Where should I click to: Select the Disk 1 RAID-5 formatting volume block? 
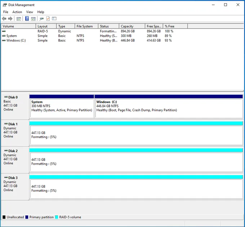click(136, 133)
